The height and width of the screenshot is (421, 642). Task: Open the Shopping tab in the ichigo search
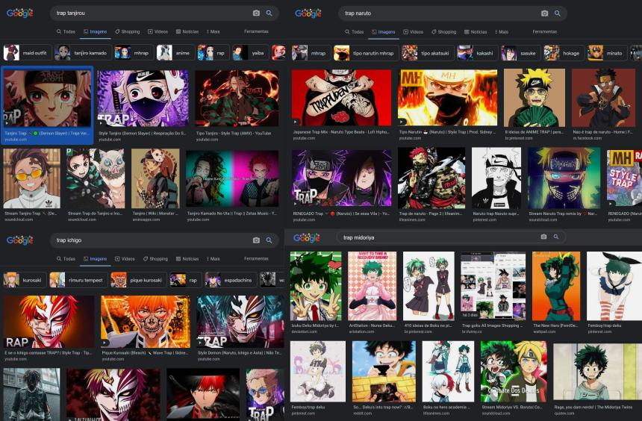[x=155, y=259]
